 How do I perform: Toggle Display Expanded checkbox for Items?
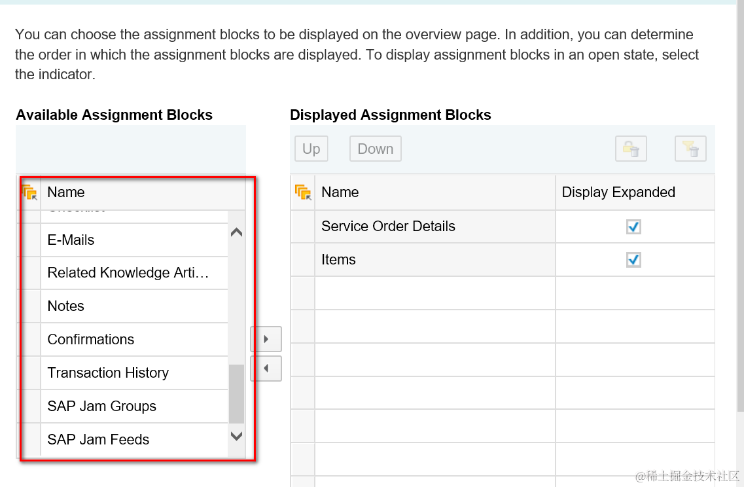coord(633,260)
